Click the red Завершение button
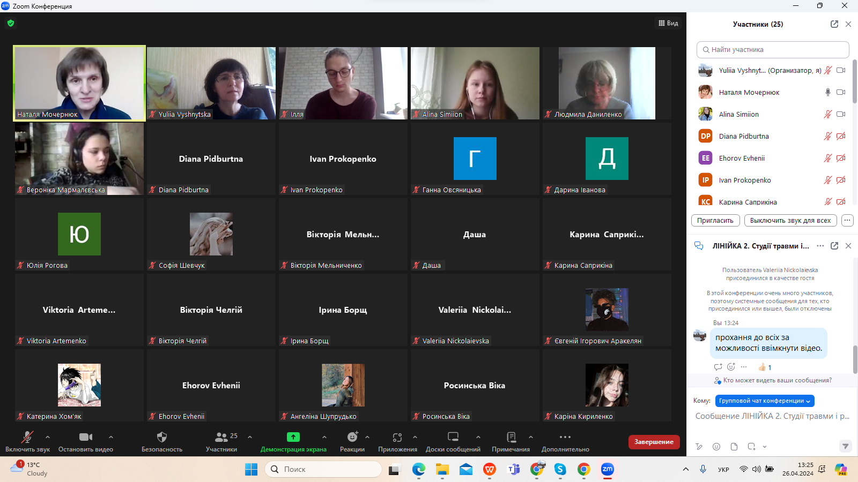The width and height of the screenshot is (858, 482). pyautogui.click(x=654, y=442)
